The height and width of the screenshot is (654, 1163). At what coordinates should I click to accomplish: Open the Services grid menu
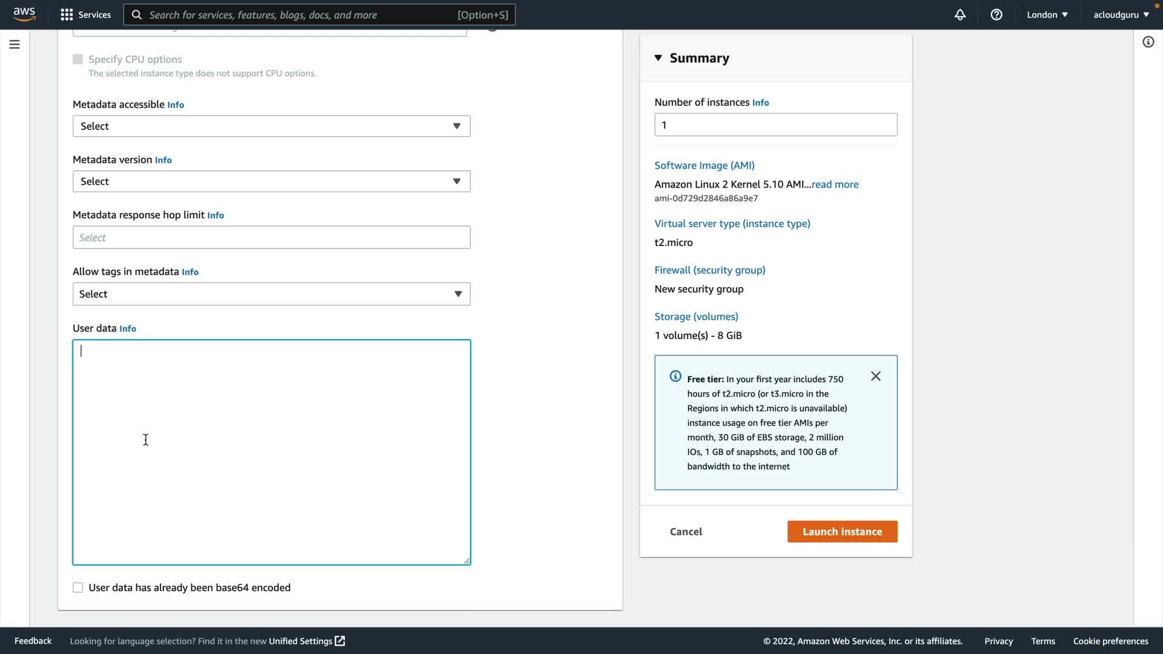(x=67, y=15)
